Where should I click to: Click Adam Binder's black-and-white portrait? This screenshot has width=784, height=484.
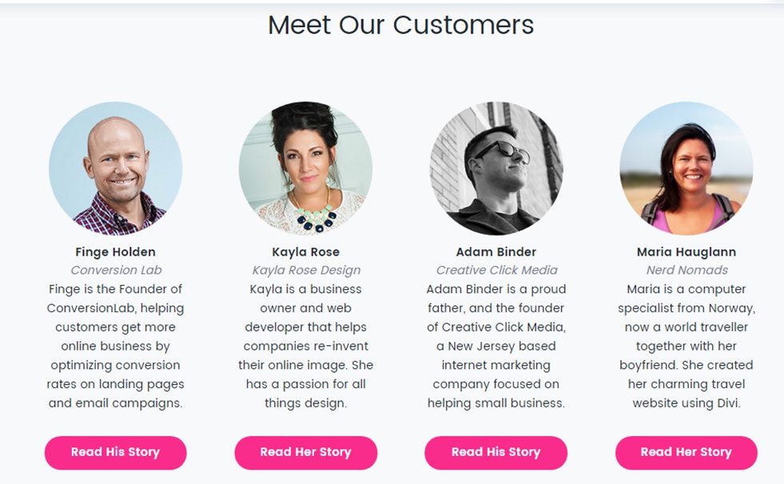tap(496, 169)
